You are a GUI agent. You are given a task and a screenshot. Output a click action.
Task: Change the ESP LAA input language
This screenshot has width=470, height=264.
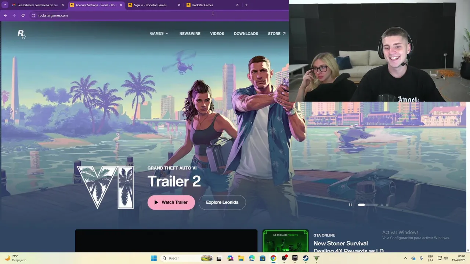click(430, 258)
